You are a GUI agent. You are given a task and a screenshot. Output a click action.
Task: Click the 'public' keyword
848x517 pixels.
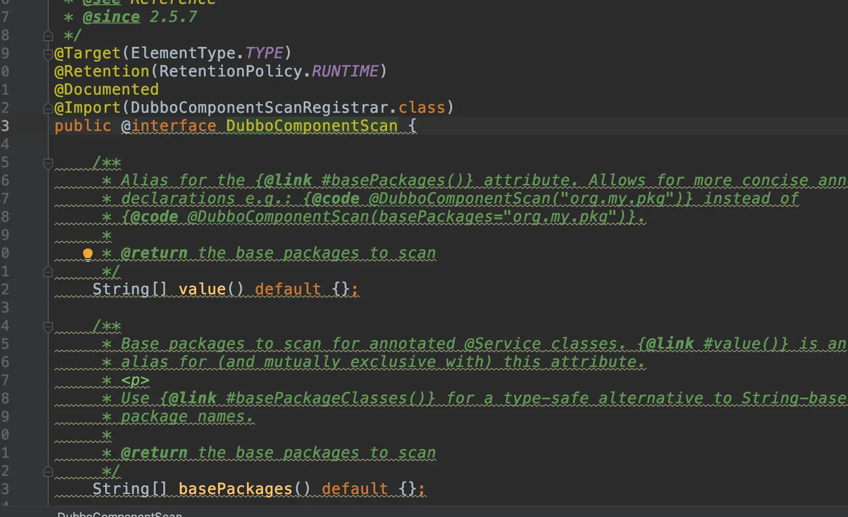(83, 126)
